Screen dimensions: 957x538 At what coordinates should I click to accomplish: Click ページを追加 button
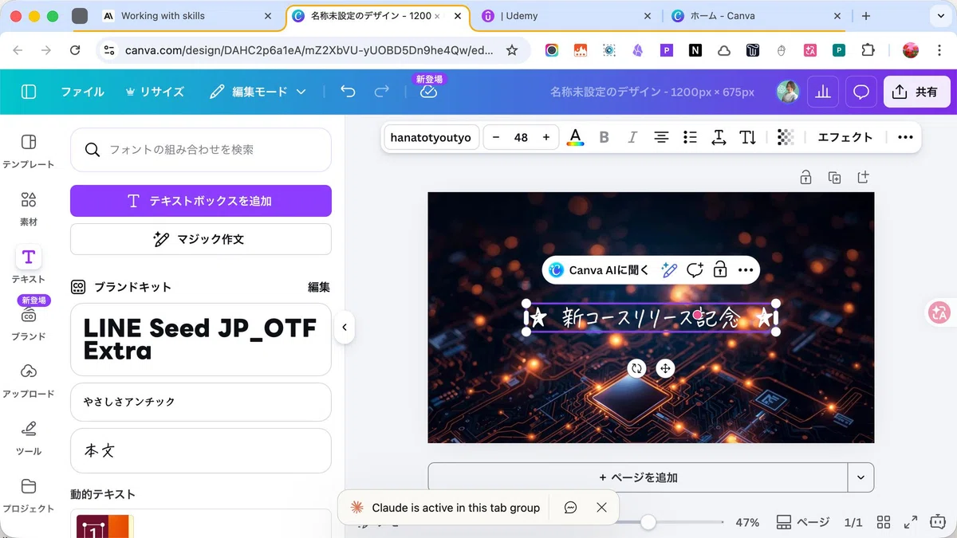638,477
